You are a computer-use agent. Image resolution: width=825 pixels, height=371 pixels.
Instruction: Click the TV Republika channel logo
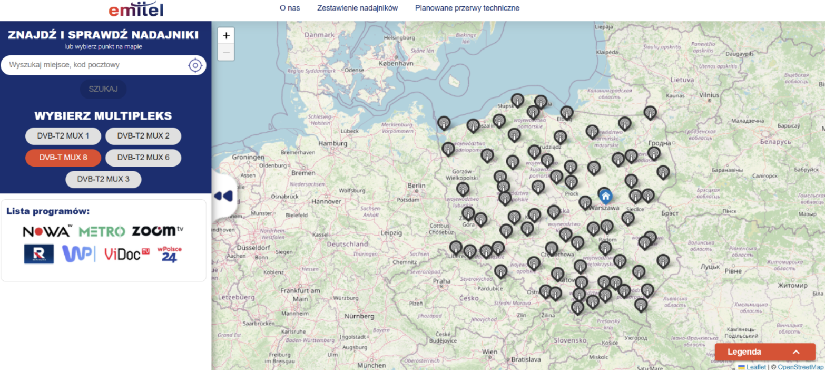click(x=39, y=254)
